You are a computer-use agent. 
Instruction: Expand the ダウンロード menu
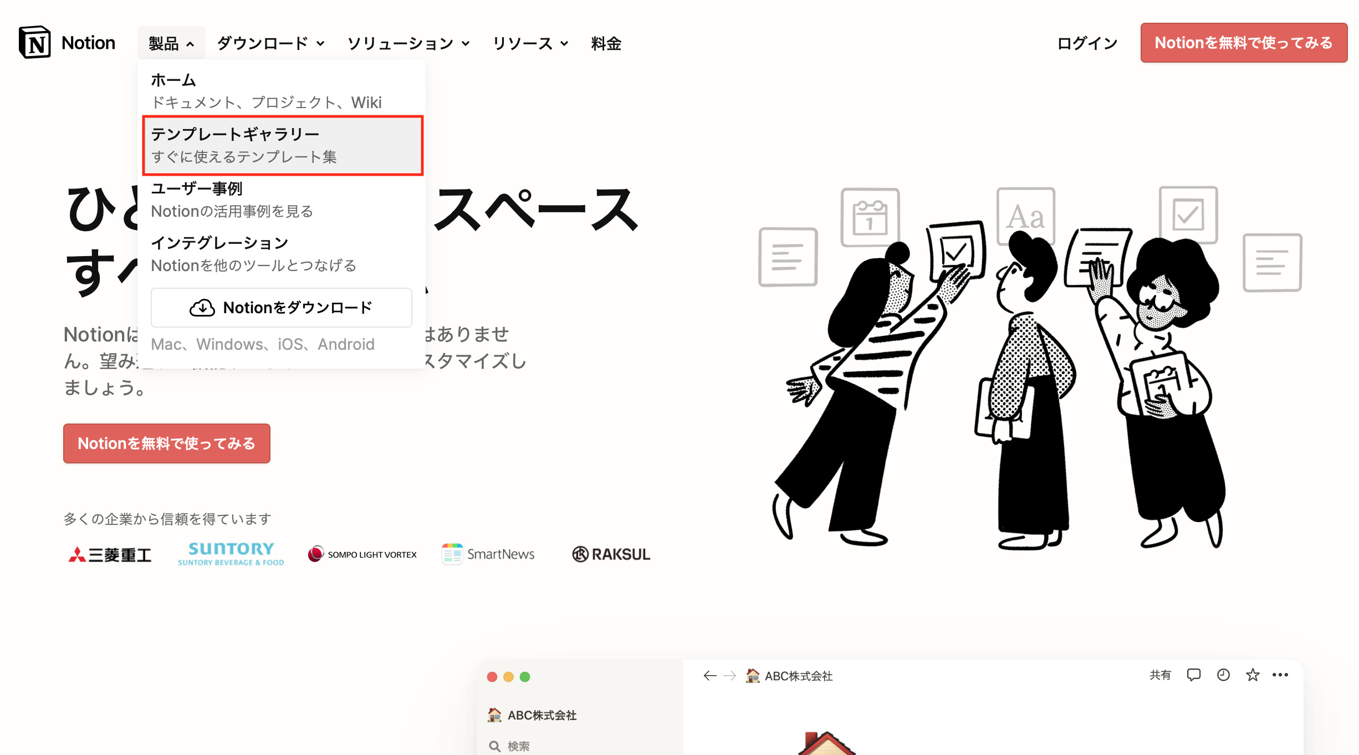[x=270, y=43]
